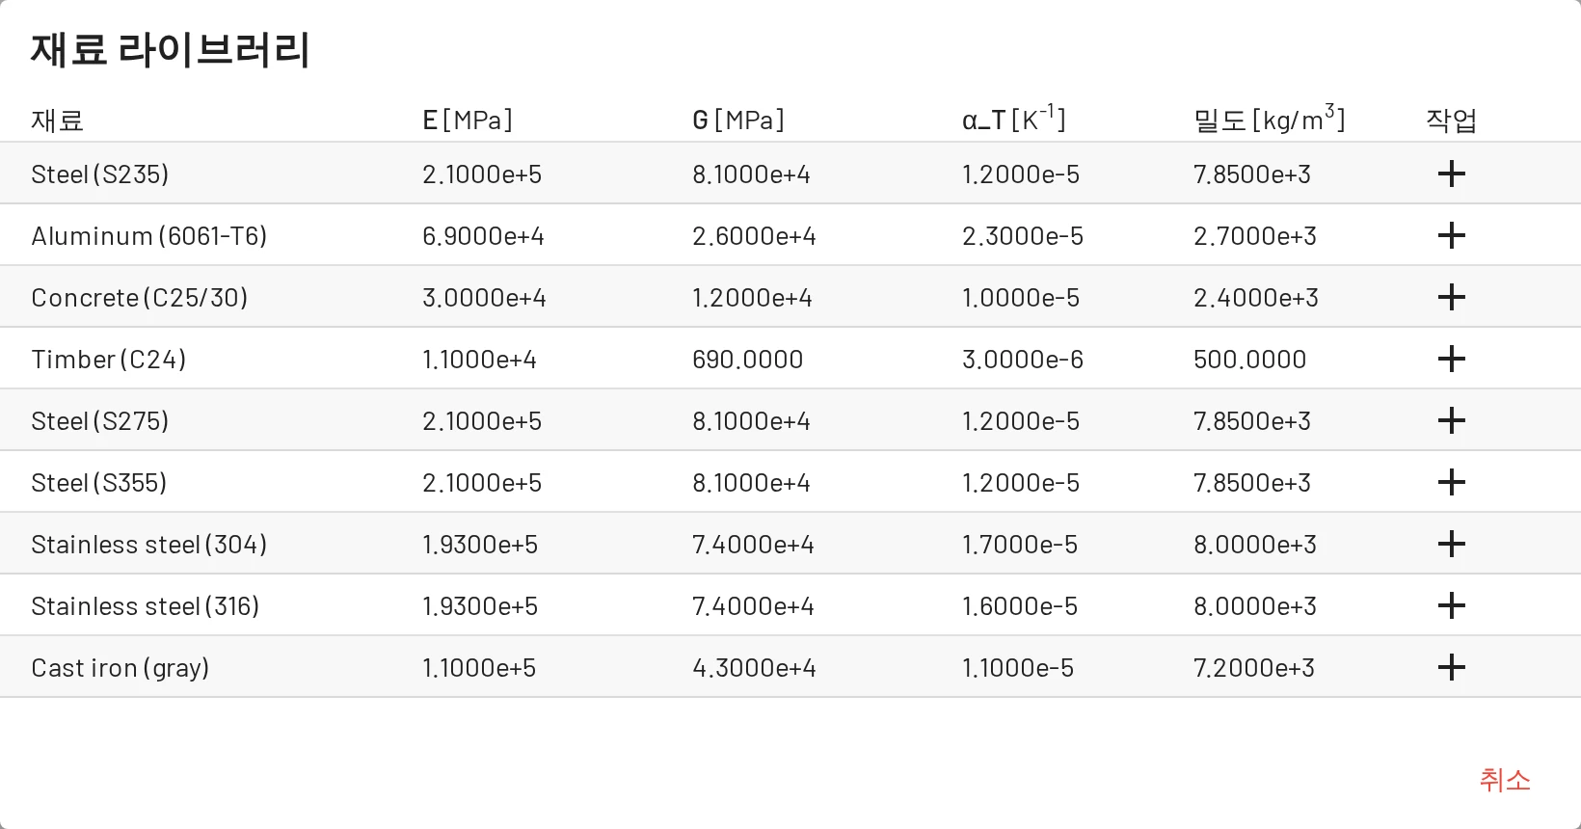Image resolution: width=1581 pixels, height=829 pixels.
Task: Add Cast iron (gray) with plus icon
Action: (1451, 667)
